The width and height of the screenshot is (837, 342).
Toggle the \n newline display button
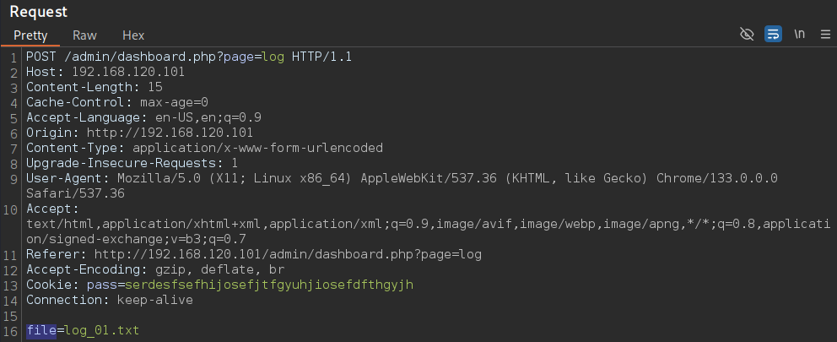tap(799, 35)
